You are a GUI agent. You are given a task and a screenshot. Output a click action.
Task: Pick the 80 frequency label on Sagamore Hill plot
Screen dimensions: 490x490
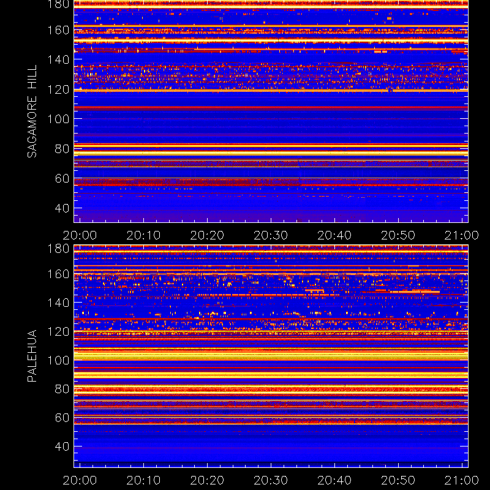pyautogui.click(x=62, y=149)
